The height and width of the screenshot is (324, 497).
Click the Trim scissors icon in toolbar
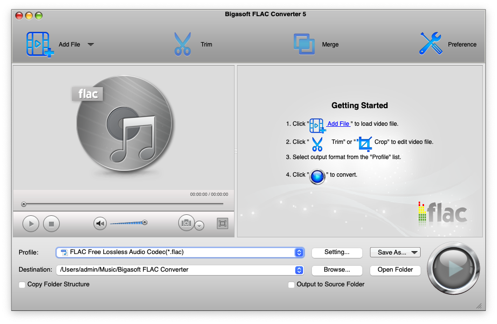[x=183, y=44]
